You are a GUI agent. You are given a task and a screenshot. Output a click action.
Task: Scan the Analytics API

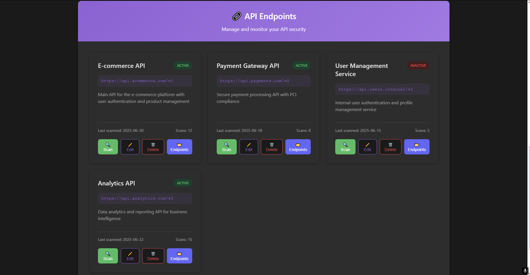[x=108, y=256]
